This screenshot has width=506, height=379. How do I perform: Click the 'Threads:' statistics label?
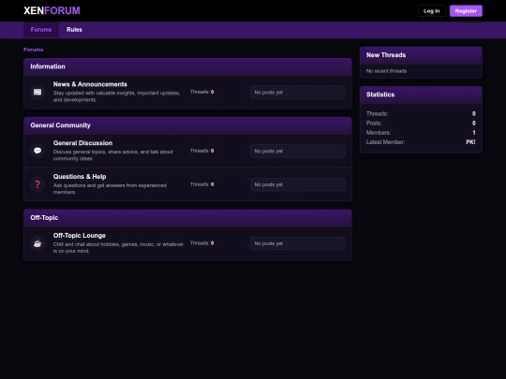tap(377, 114)
